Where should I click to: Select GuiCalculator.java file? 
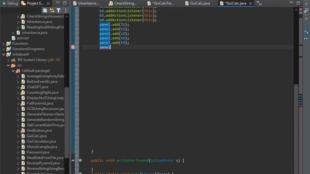(x=41, y=142)
